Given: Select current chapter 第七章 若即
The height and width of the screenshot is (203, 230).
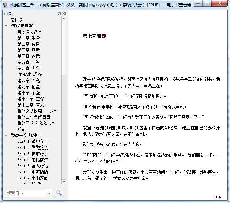Looking at the screenshot, I should pyautogui.click(x=30, y=74).
